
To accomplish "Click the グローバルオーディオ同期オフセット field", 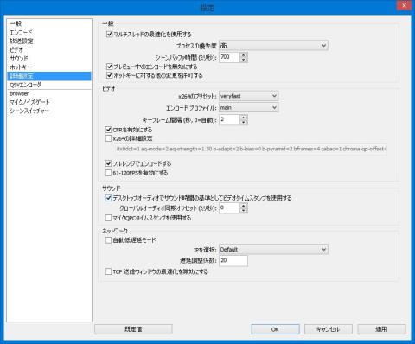I will click(229, 207).
